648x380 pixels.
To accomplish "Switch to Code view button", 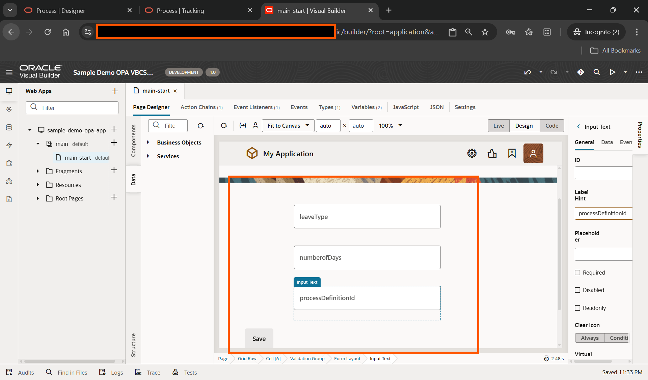I will click(x=551, y=126).
